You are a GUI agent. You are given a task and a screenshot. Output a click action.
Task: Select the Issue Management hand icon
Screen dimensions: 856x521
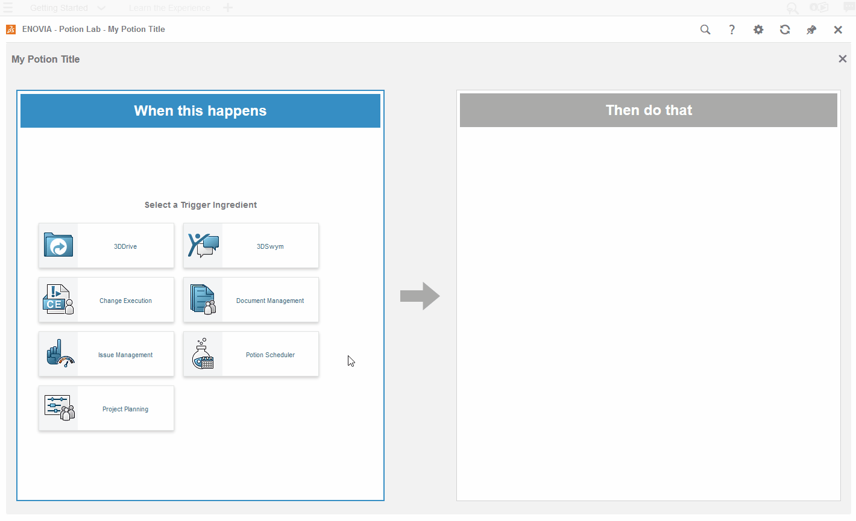click(x=58, y=354)
